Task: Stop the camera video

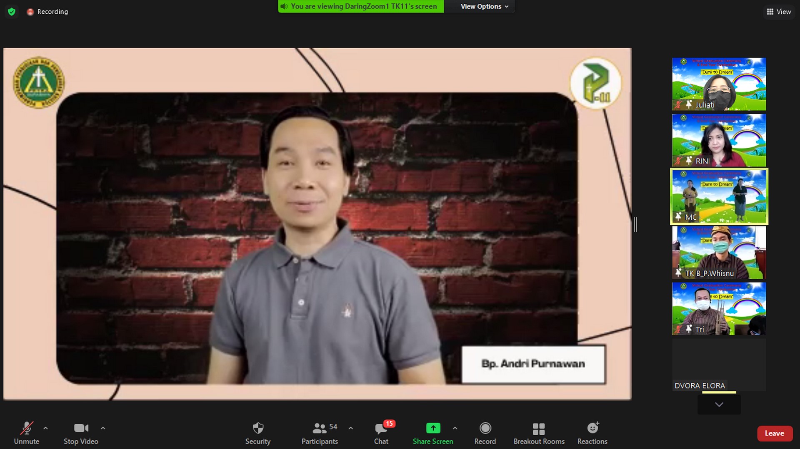Action: point(81,433)
